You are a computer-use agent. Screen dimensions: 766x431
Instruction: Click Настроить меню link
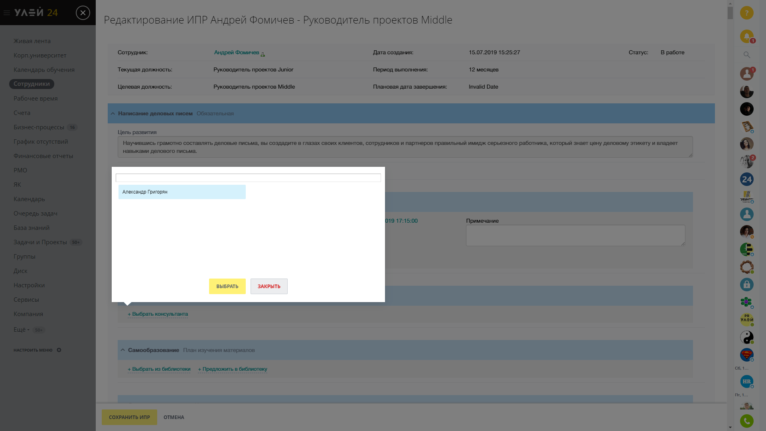click(x=33, y=350)
